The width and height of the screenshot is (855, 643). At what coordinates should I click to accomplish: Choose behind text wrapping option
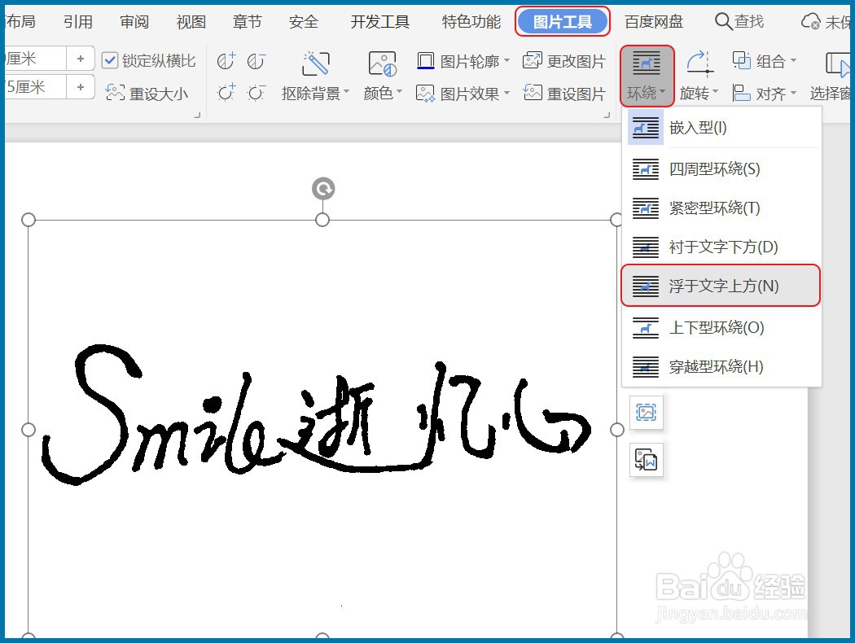(721, 247)
